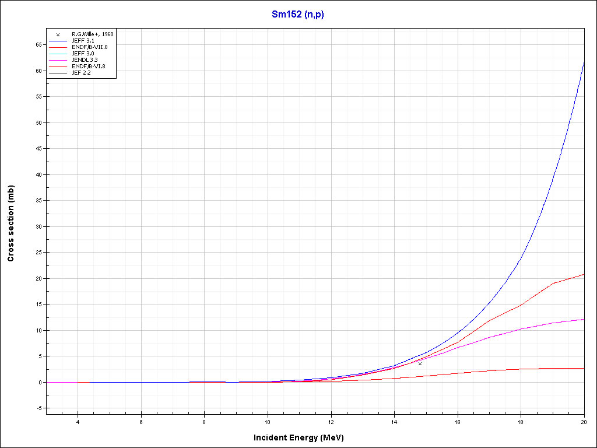The height and width of the screenshot is (448, 597).
Task: Click the x-axis tick label 20
Action: (x=584, y=422)
